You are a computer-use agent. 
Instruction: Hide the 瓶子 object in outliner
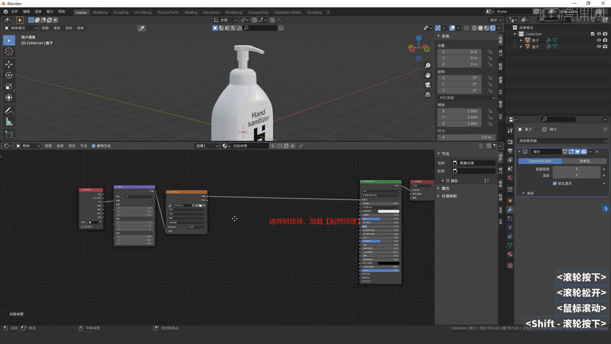tap(599, 40)
